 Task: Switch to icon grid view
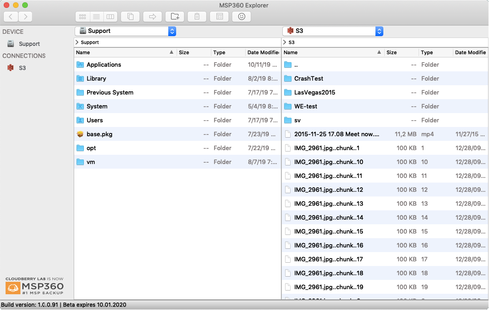(83, 17)
